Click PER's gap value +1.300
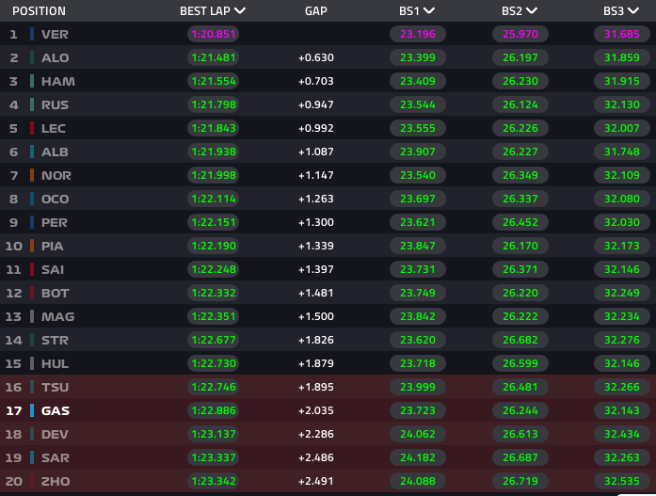 [316, 222]
